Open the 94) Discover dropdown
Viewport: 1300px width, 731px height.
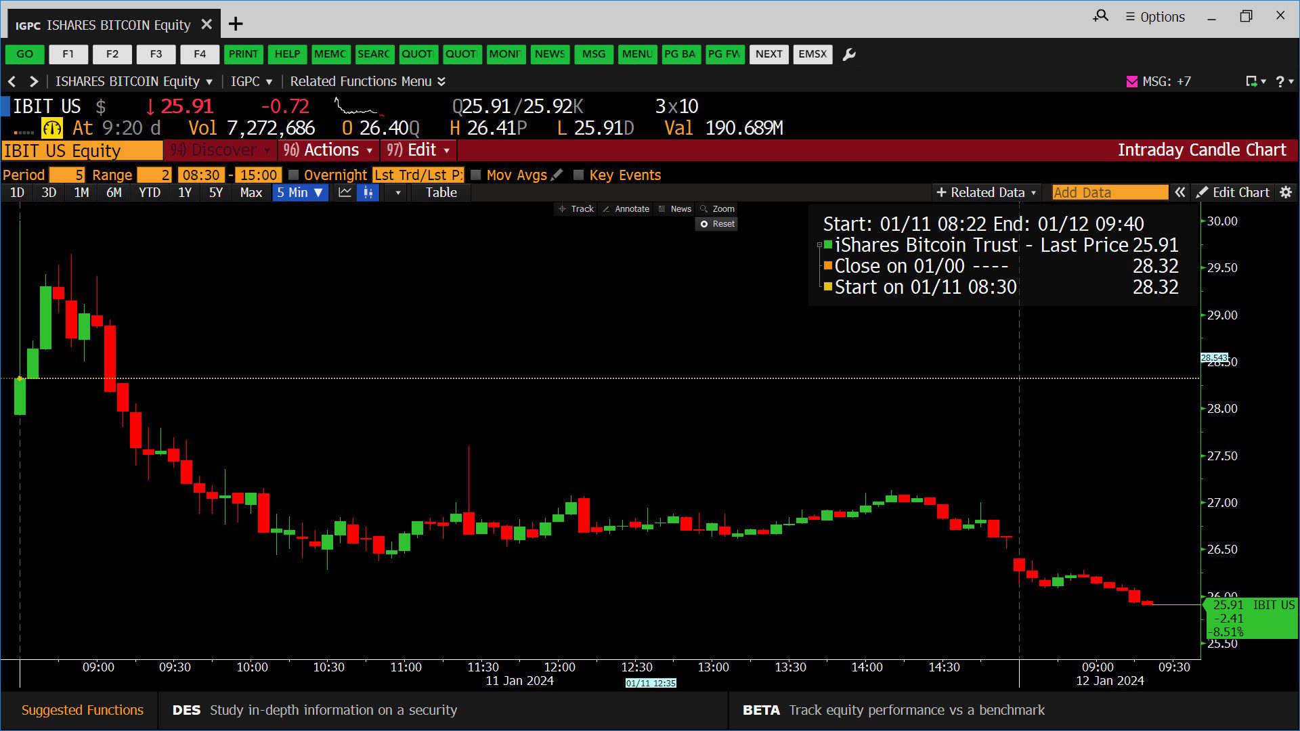click(219, 150)
